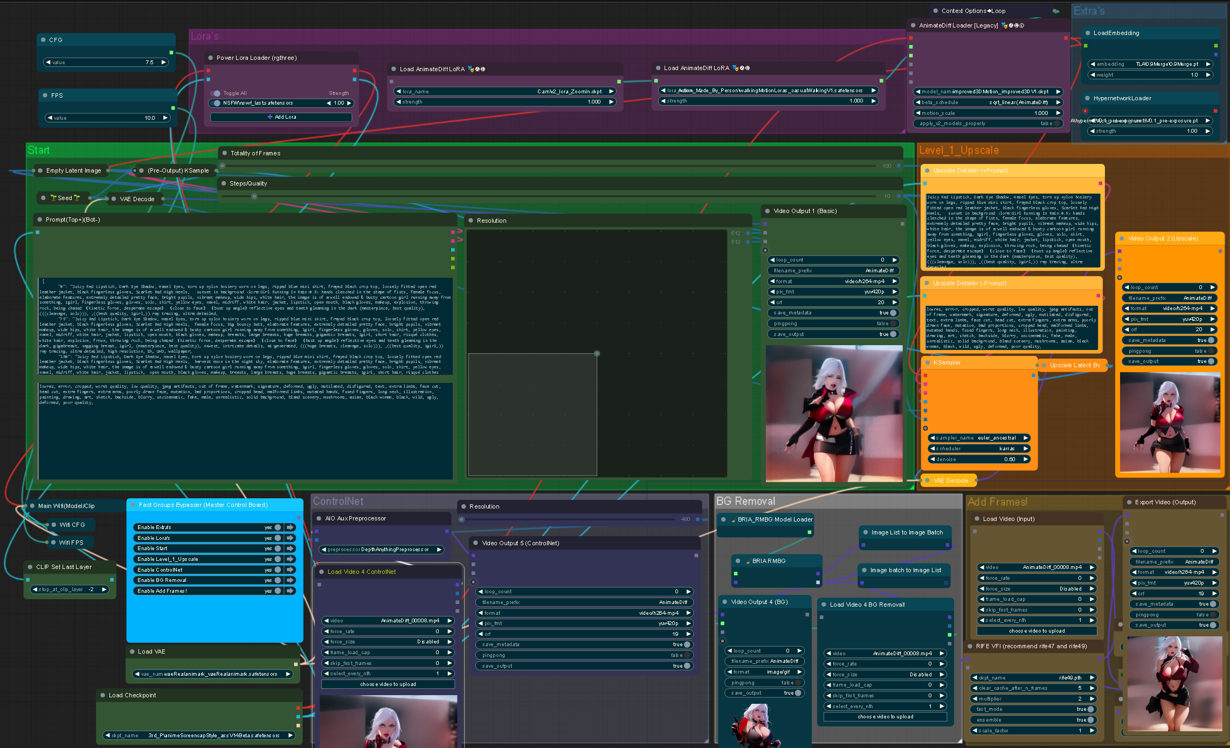Toggle Enable BG Removal switch
This screenshot has height=748, width=1230.
pos(278,580)
